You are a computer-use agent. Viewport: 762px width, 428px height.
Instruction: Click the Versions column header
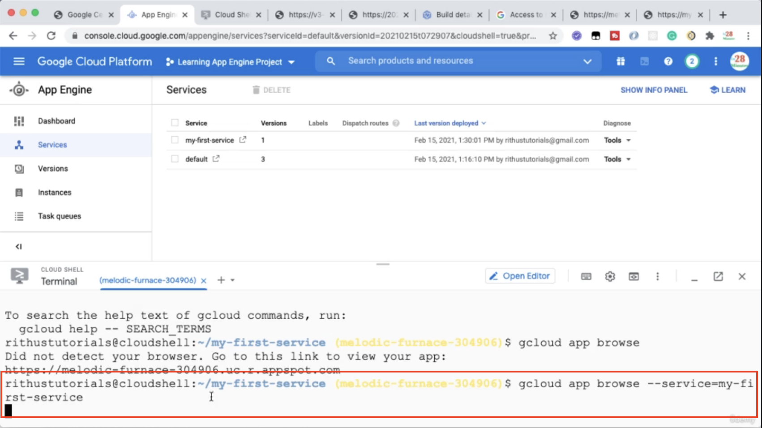pyautogui.click(x=274, y=123)
